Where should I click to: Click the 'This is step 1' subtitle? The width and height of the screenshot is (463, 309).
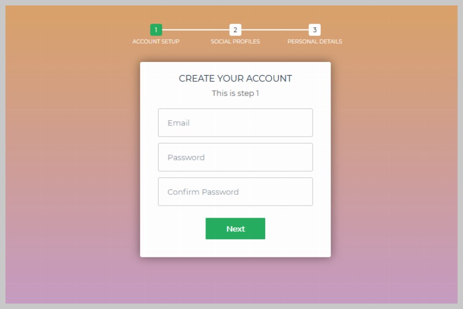click(x=235, y=94)
